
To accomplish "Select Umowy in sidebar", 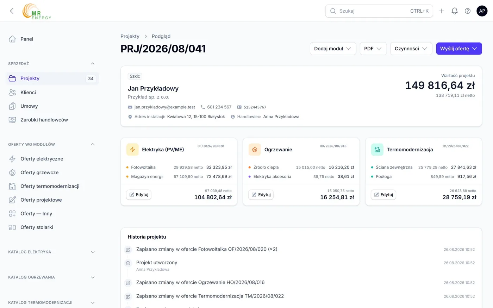I will pyautogui.click(x=52, y=106).
